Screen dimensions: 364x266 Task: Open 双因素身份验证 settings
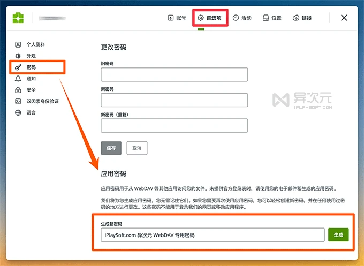pyautogui.click(x=37, y=101)
